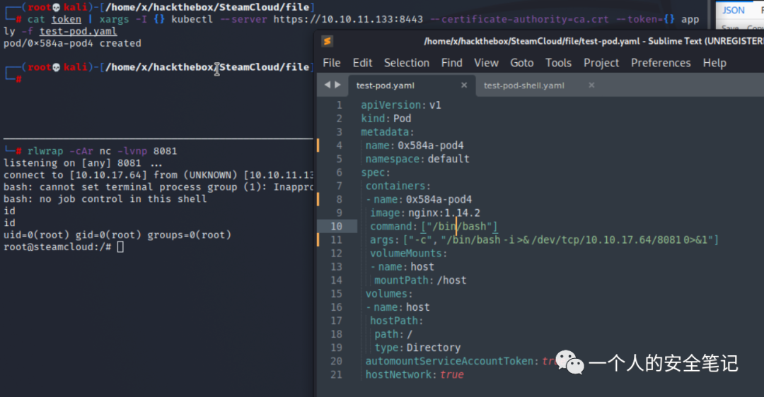This screenshot has height=397, width=764.
Task: Click 'true' value of hostNetwork
Action: (x=452, y=374)
